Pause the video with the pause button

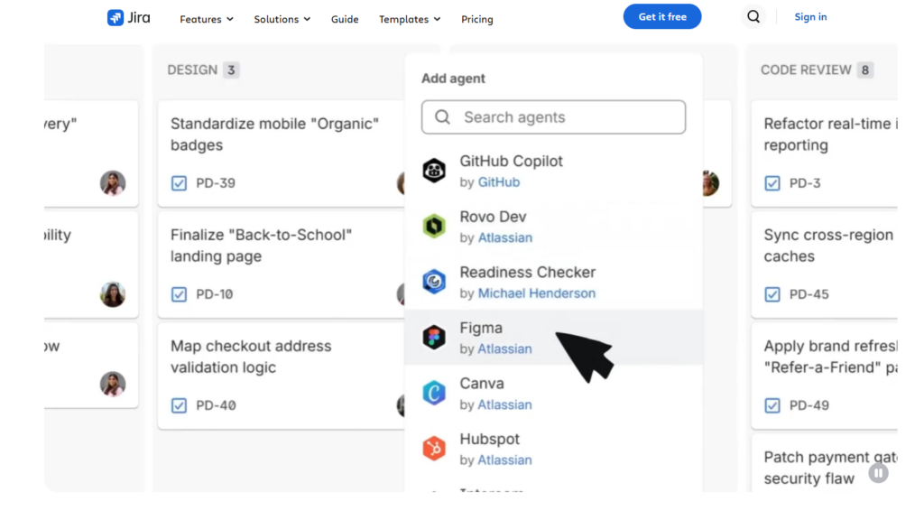(878, 473)
